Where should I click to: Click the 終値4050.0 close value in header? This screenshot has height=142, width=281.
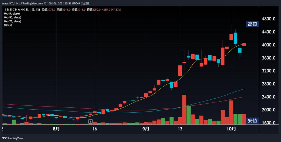(94, 10)
